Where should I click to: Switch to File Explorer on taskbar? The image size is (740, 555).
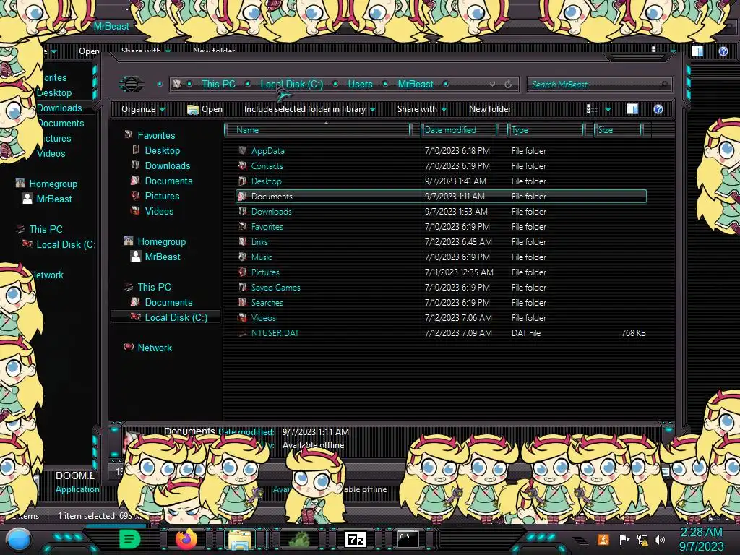tap(240, 539)
